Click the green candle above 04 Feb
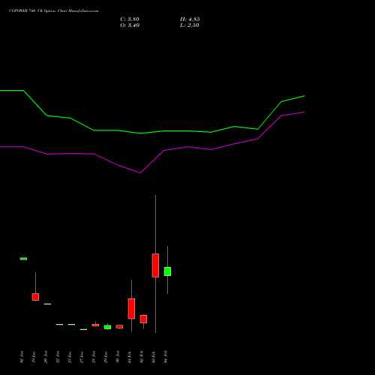 click(x=167, y=271)
